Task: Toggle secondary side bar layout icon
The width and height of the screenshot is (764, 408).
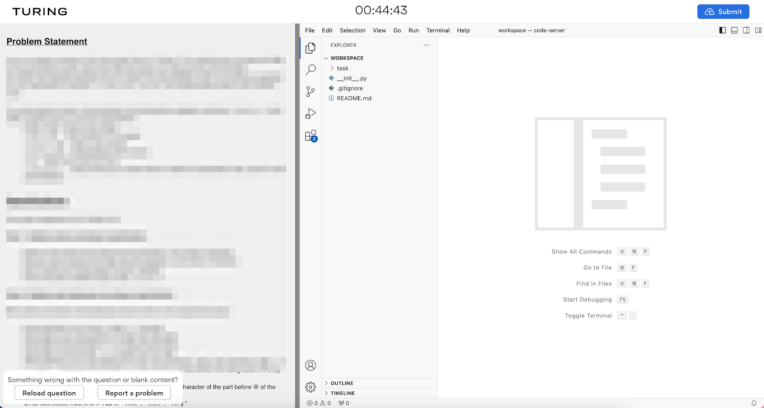Action: point(746,30)
